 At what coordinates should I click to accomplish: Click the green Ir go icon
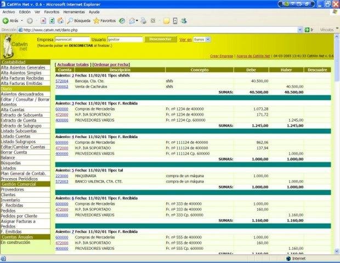(307, 30)
